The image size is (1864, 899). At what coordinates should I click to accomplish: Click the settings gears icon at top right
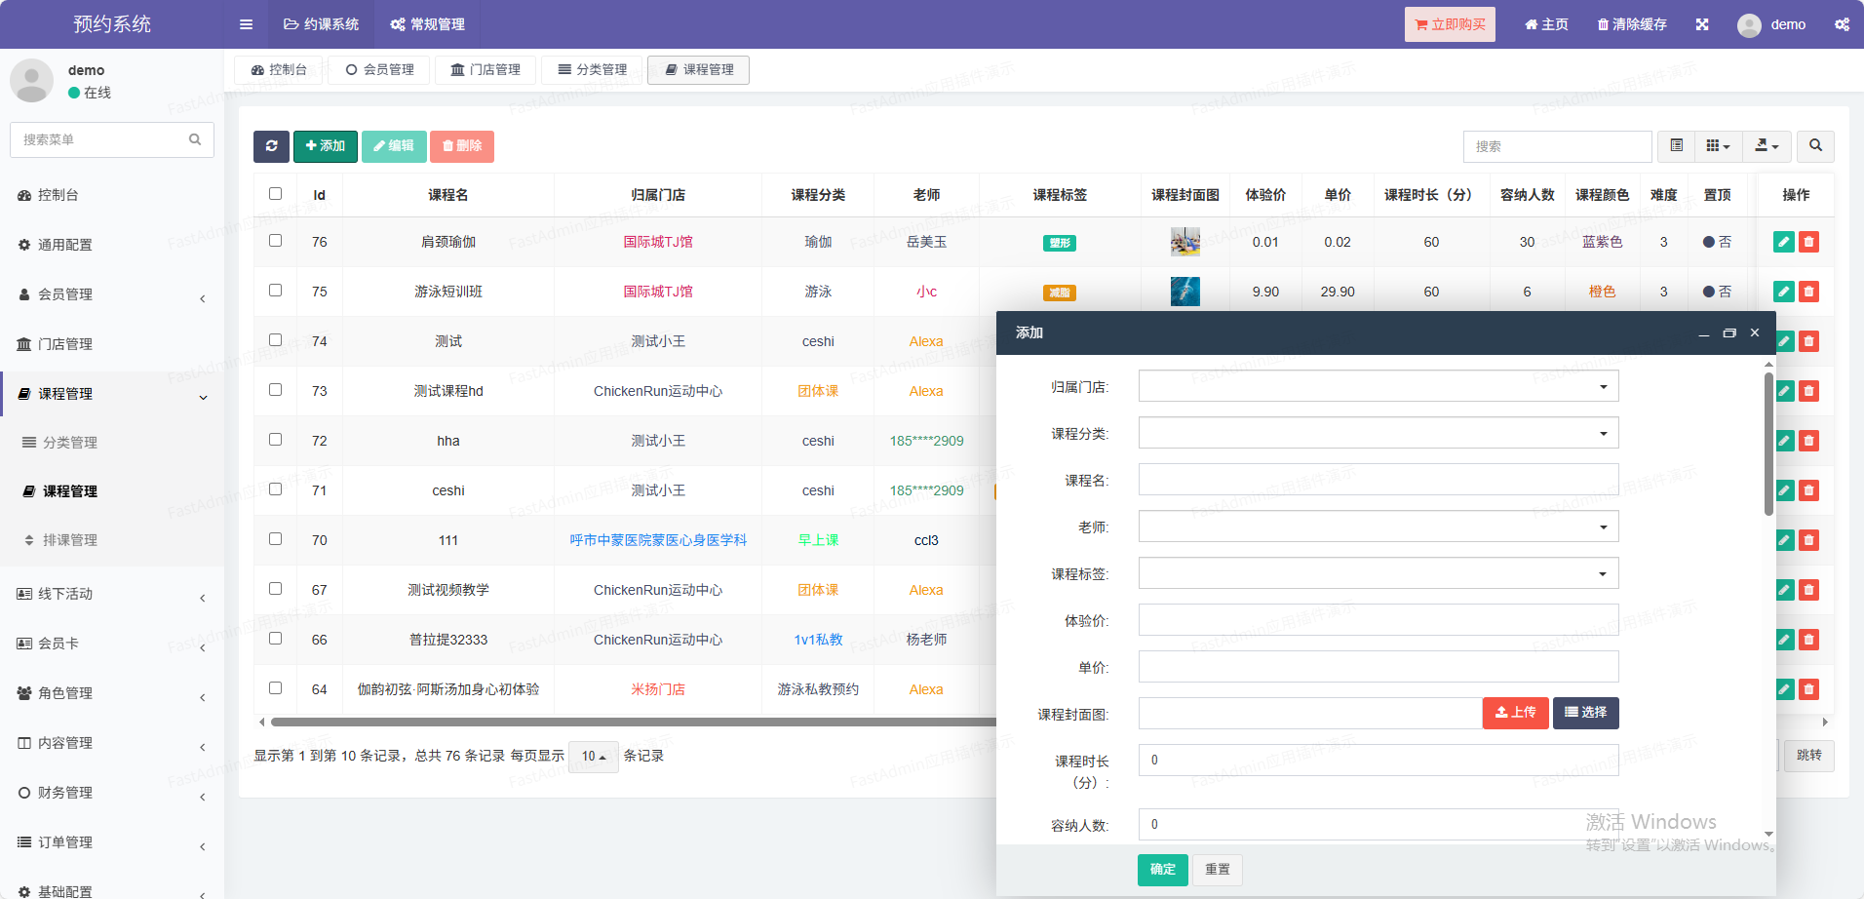1842,24
